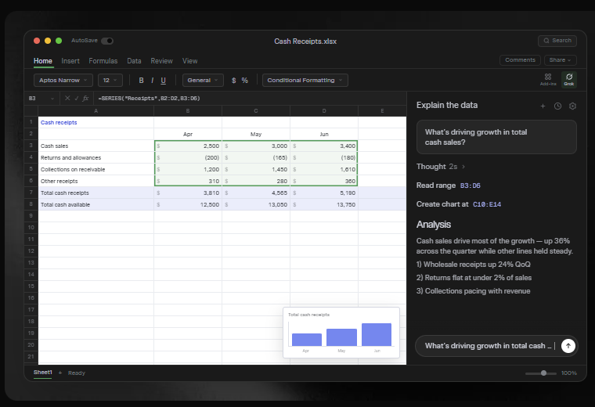Select the Cash receipts title cell
Screen dimensions: 595x407
(96, 123)
